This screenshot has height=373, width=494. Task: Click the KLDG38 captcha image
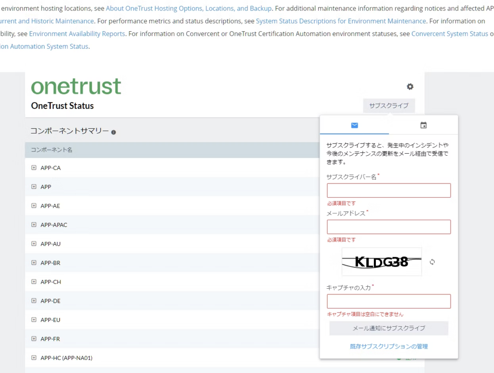(382, 262)
